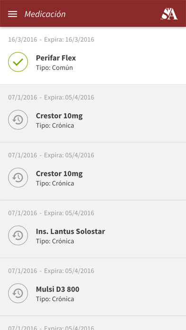Open the first Crestor 10mg entry title
Image resolution: width=186 pixels, height=330 pixels.
click(59, 116)
